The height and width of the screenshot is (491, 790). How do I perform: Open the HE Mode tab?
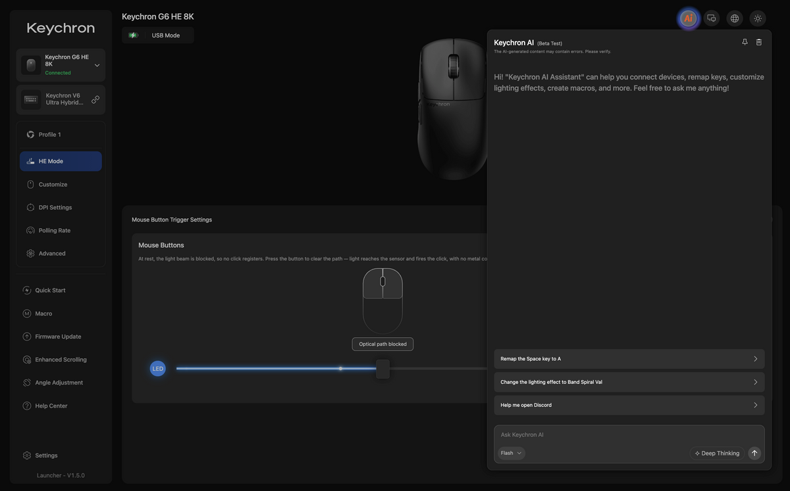(x=61, y=161)
